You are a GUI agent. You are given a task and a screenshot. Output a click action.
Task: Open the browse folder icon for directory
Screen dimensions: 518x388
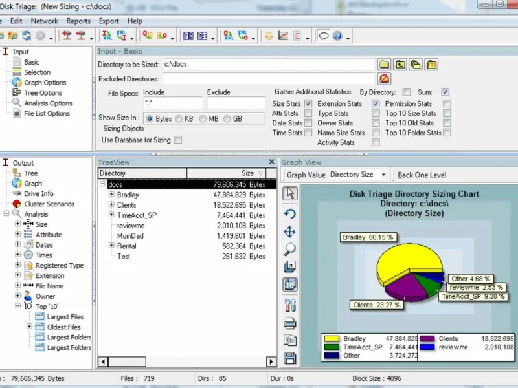click(x=385, y=64)
